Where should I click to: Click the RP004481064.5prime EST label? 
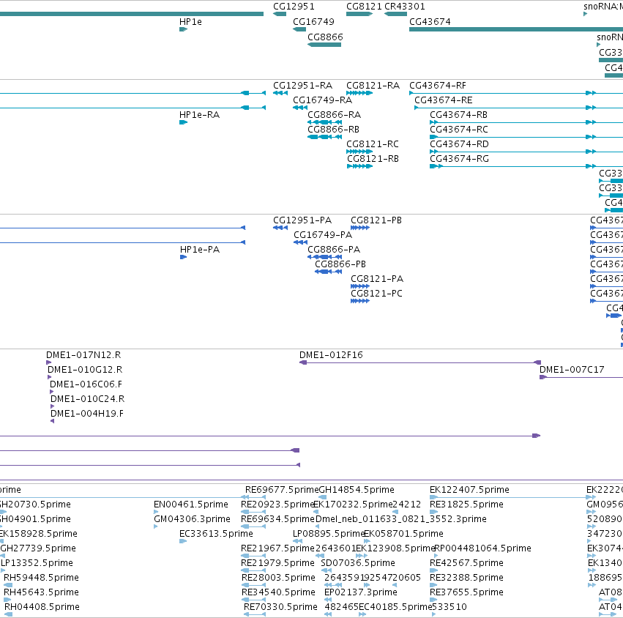(482, 549)
